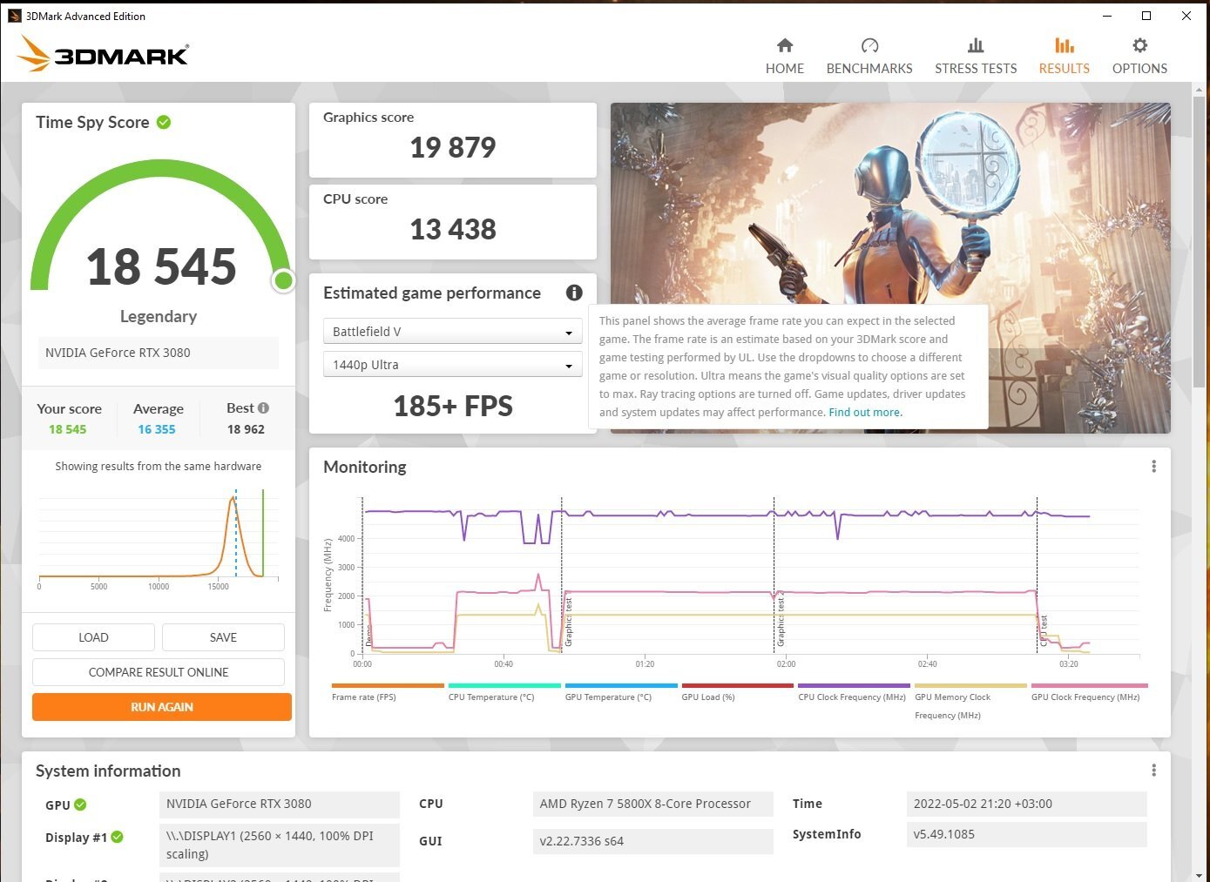Click the AMD Ryzen 7 5800X CPU field
The width and height of the screenshot is (1210, 882).
click(x=652, y=804)
